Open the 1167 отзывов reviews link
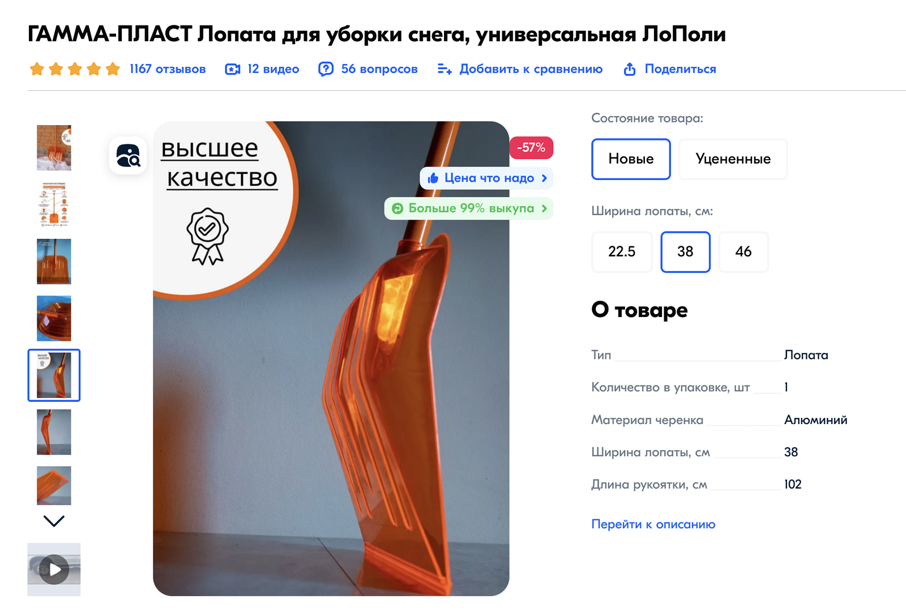906x616 pixels. (168, 69)
